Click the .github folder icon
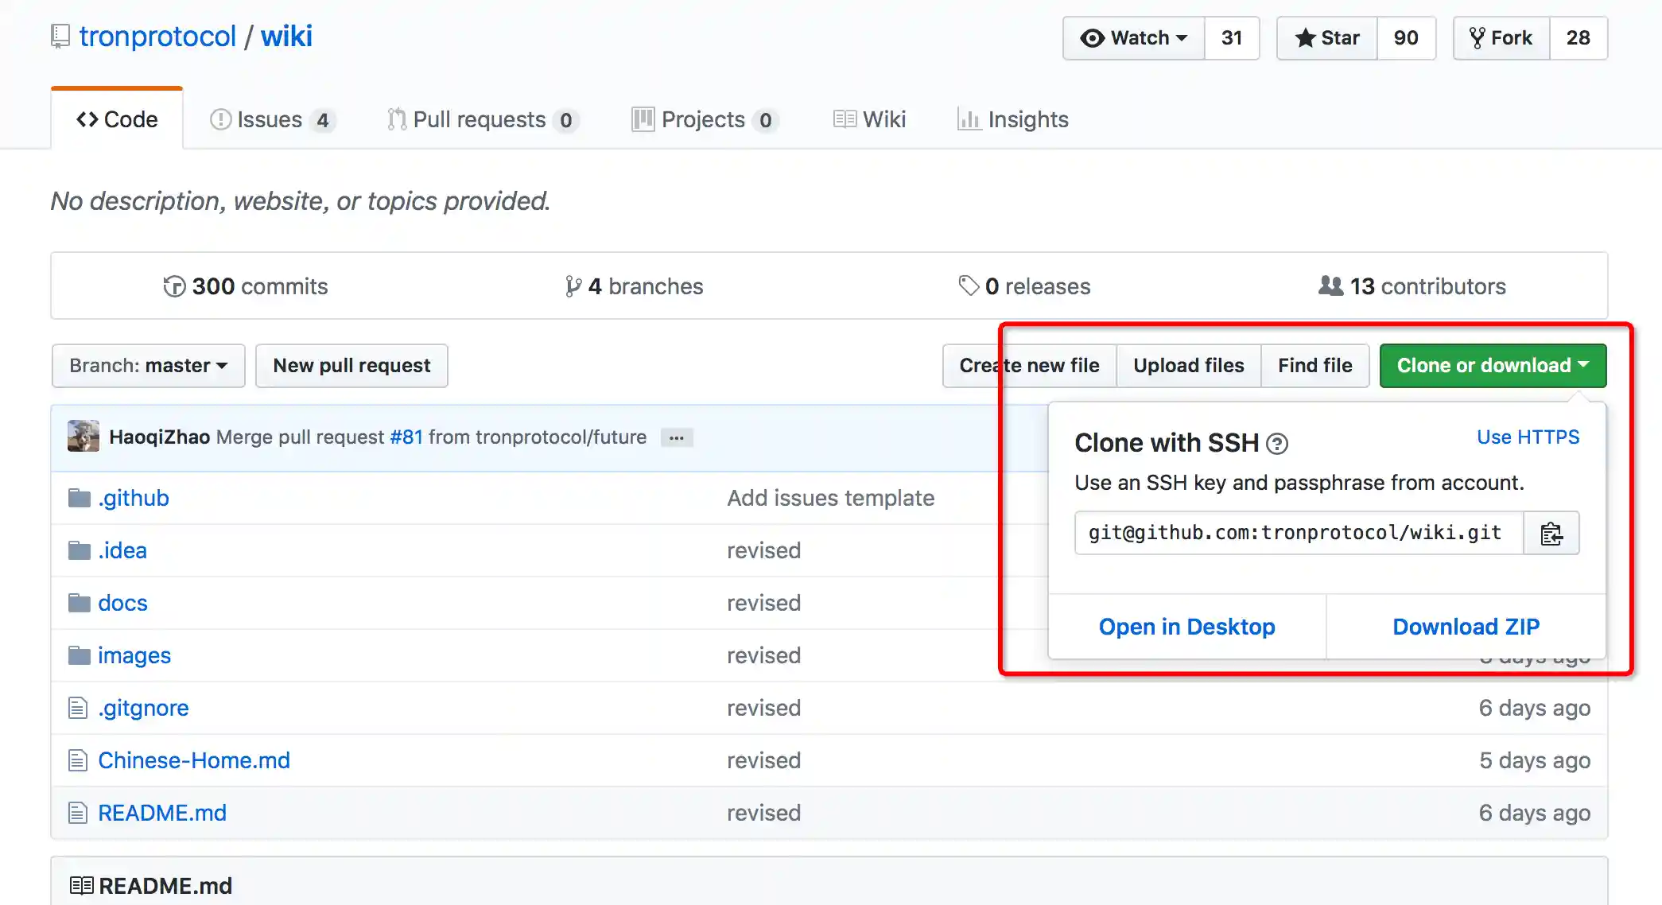 (79, 499)
